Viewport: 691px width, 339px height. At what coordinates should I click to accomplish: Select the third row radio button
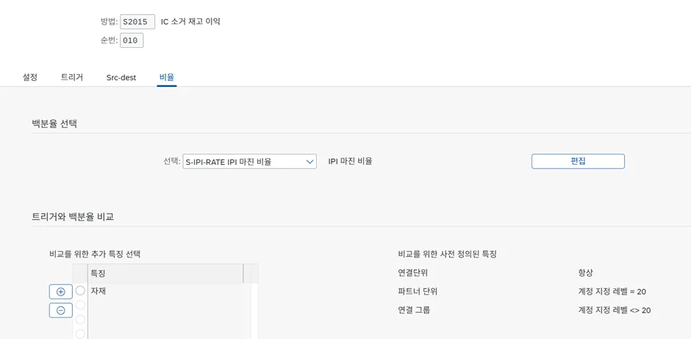[x=80, y=320]
